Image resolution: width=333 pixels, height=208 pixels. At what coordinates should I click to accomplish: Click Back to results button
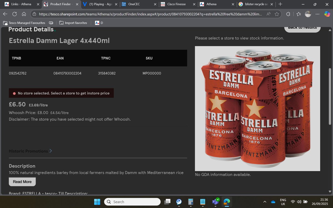pos(302,29)
